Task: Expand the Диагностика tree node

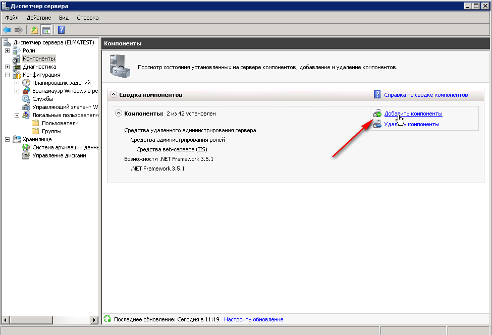Action: [x=7, y=67]
